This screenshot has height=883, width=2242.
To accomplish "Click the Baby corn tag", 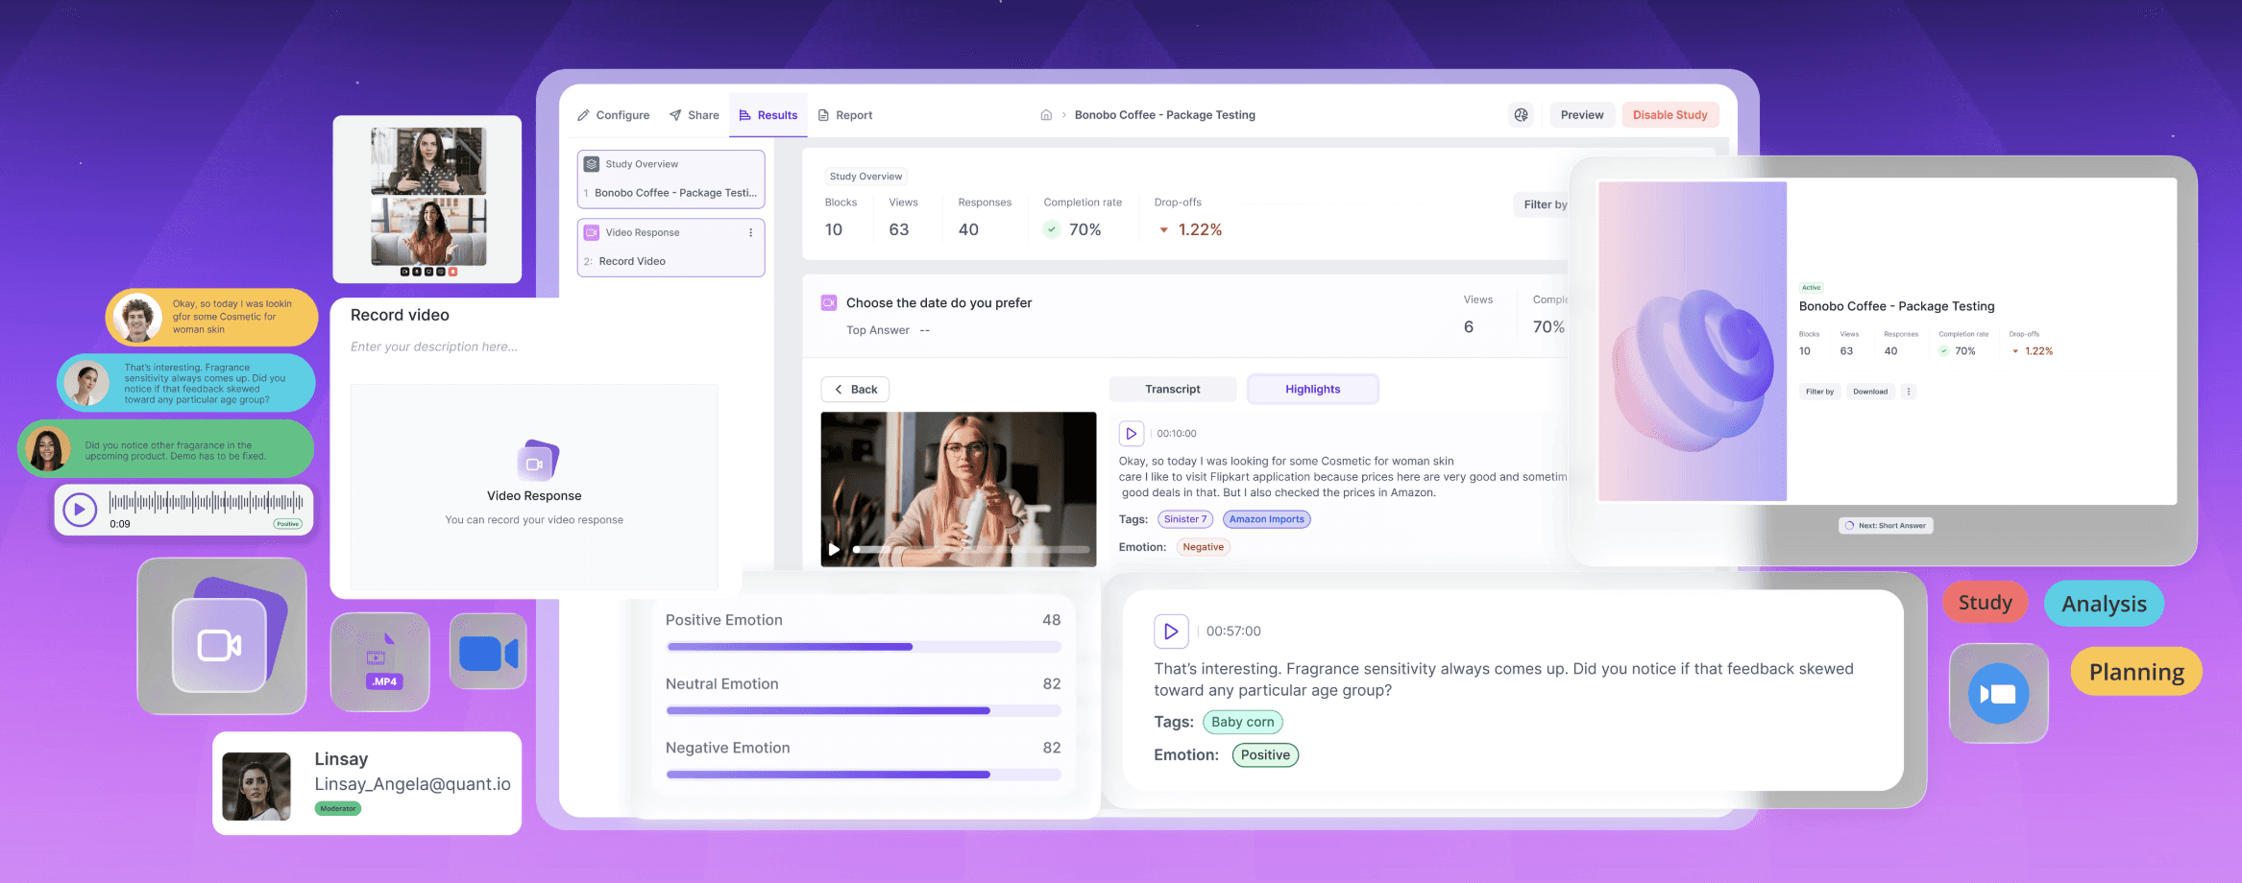I will (x=1242, y=721).
